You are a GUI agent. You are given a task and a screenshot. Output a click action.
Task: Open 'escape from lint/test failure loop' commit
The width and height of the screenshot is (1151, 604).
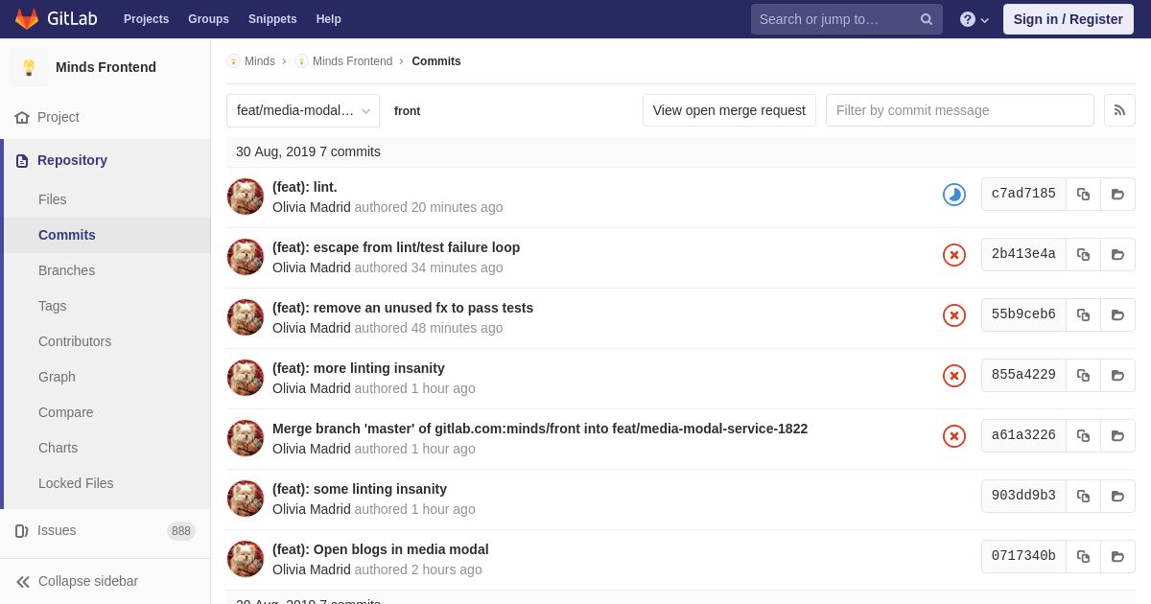[x=396, y=247]
